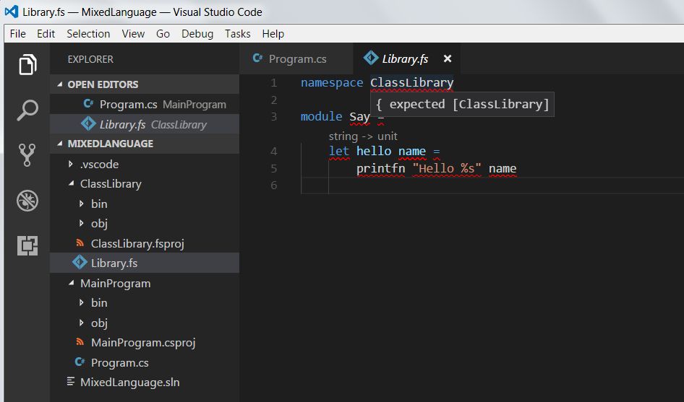This screenshot has height=402, width=684.
Task: Click the F# icon beside Library.fs in Open Editors
Action: click(x=88, y=124)
